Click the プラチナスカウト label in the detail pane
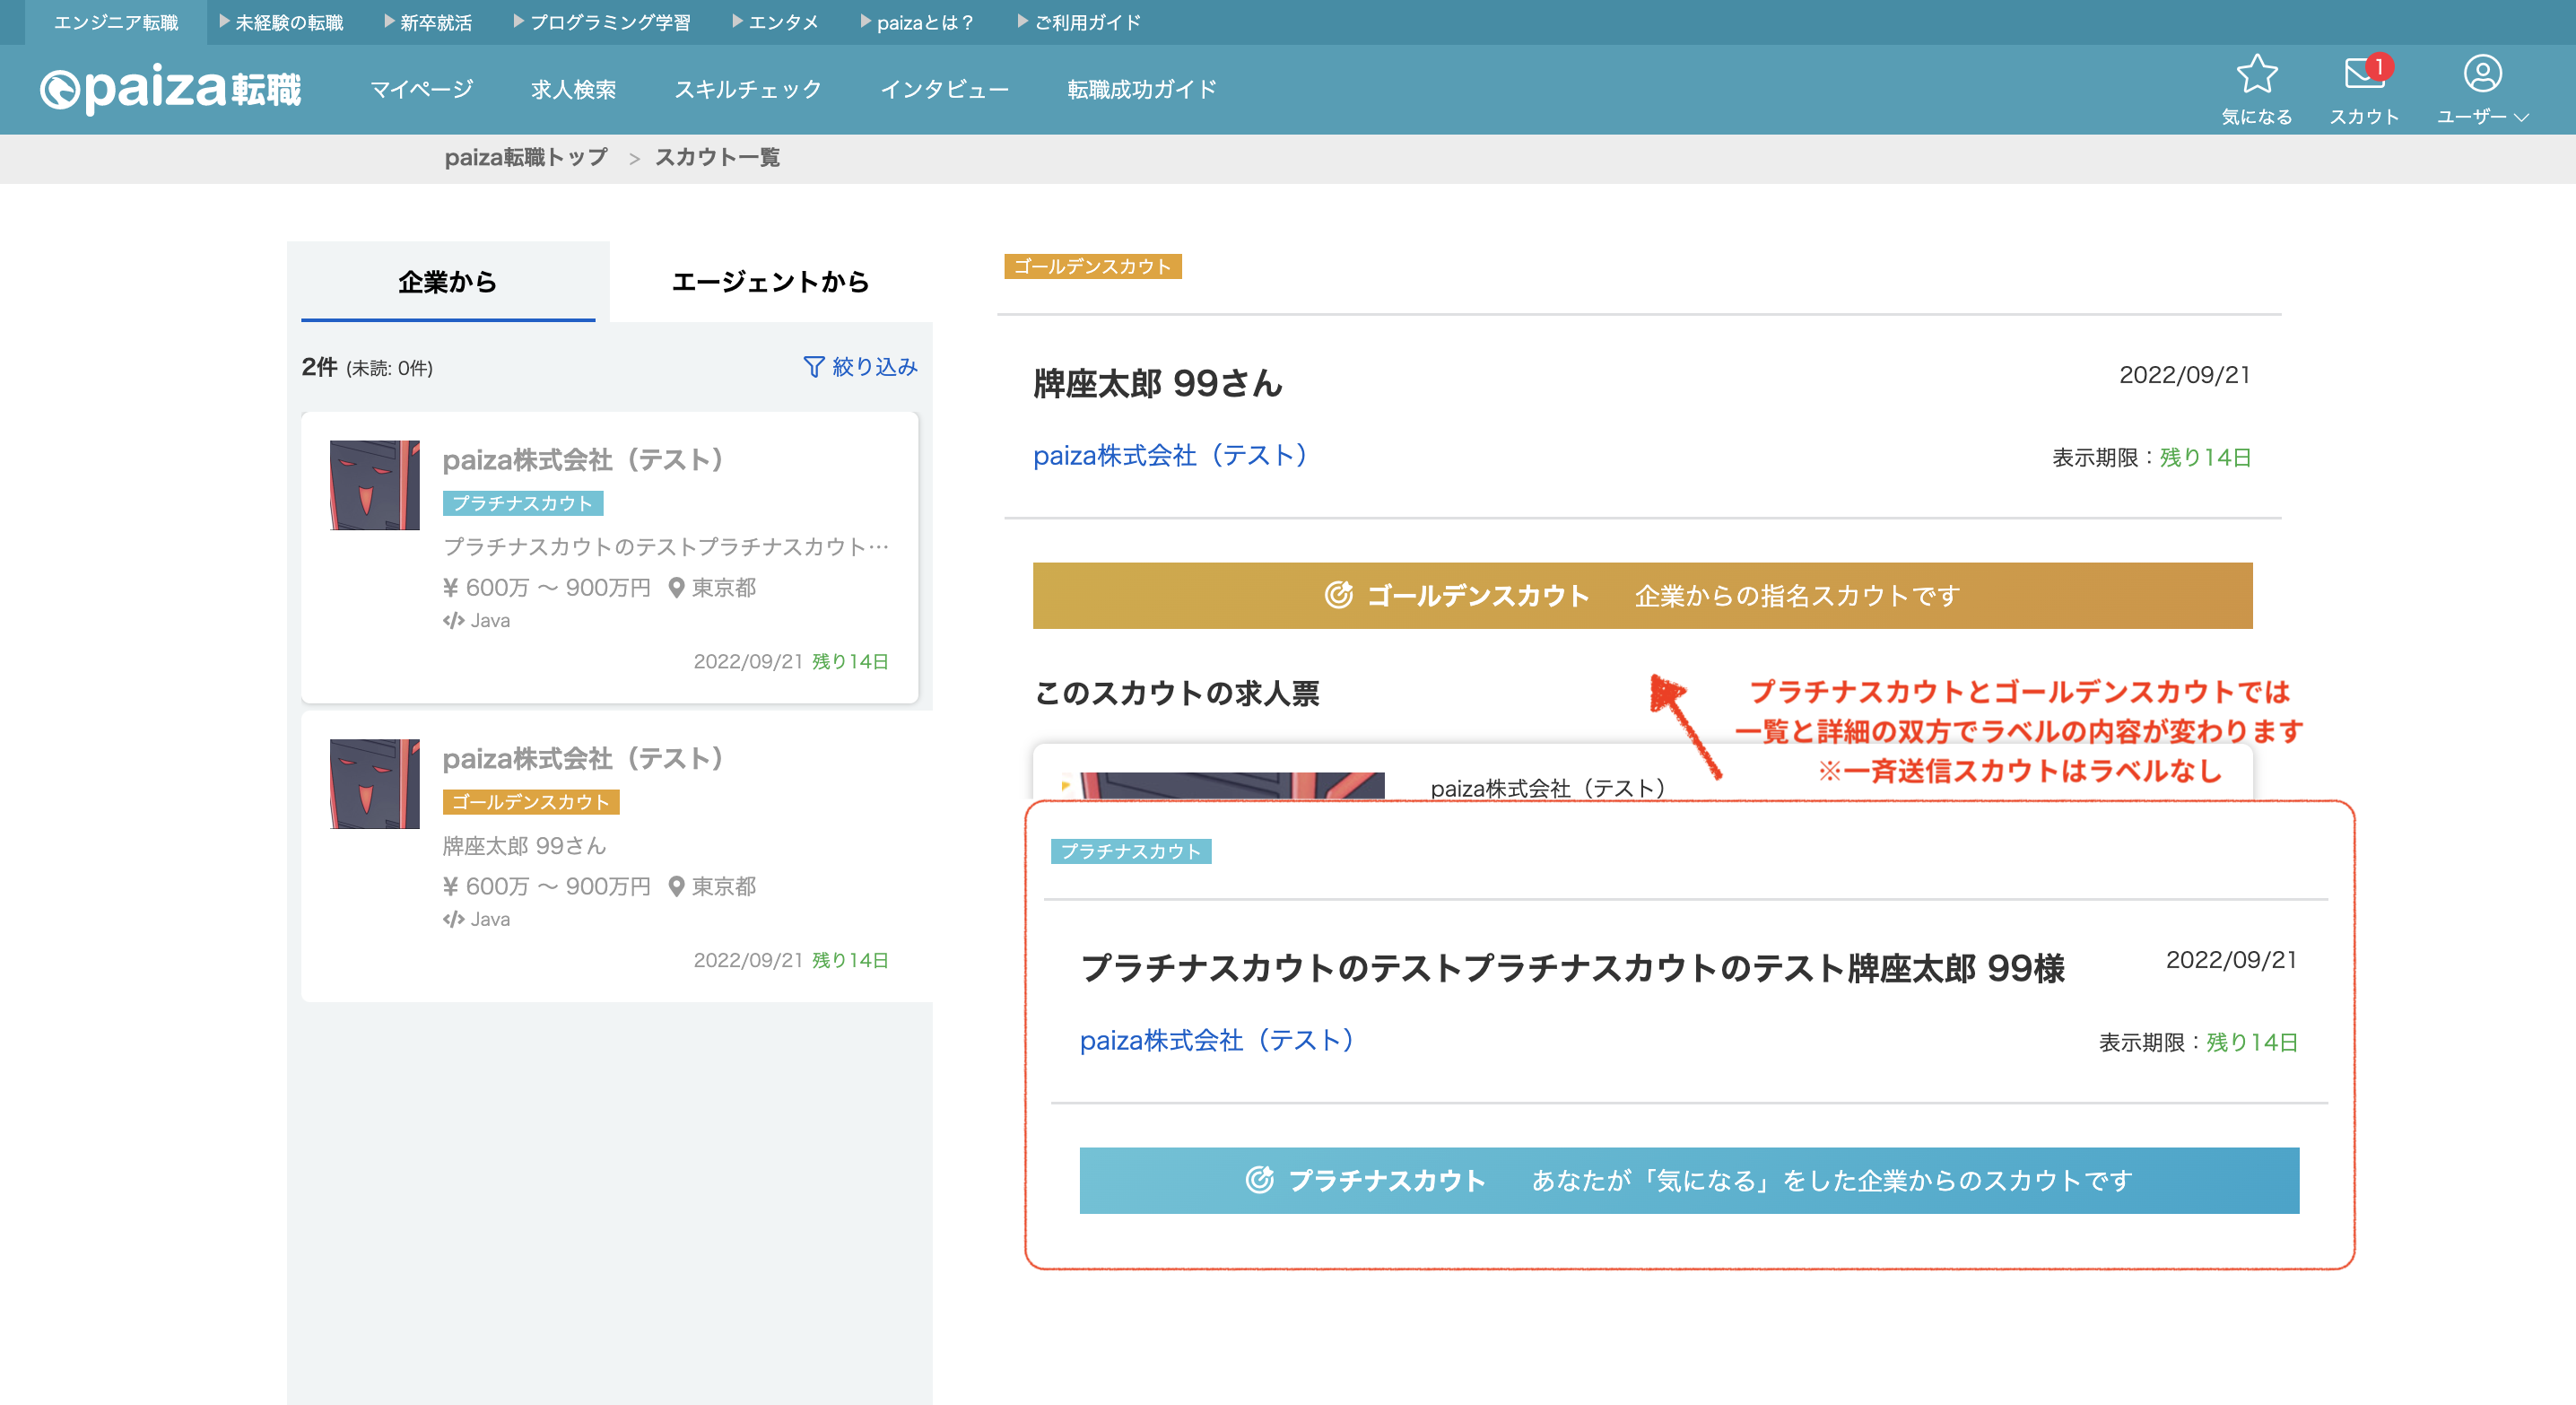Screen dimensions: 2576x1405 pyautogui.click(x=1131, y=851)
